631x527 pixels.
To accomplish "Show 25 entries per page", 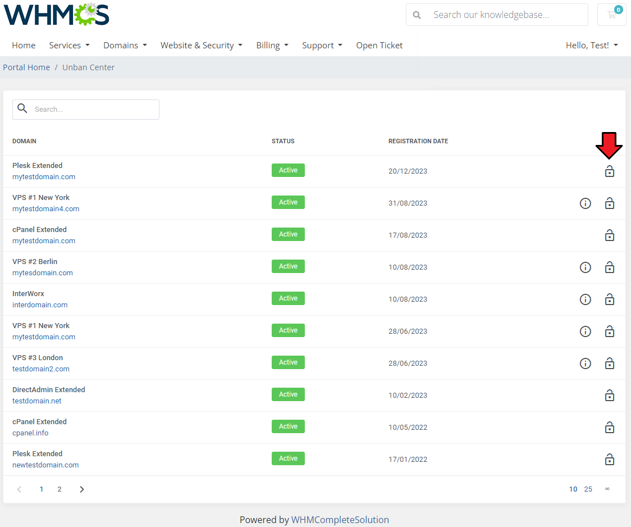I will [588, 489].
